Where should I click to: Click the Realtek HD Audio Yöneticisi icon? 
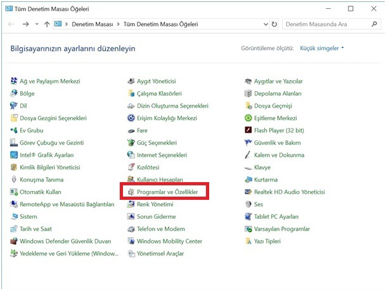pyautogui.click(x=248, y=192)
